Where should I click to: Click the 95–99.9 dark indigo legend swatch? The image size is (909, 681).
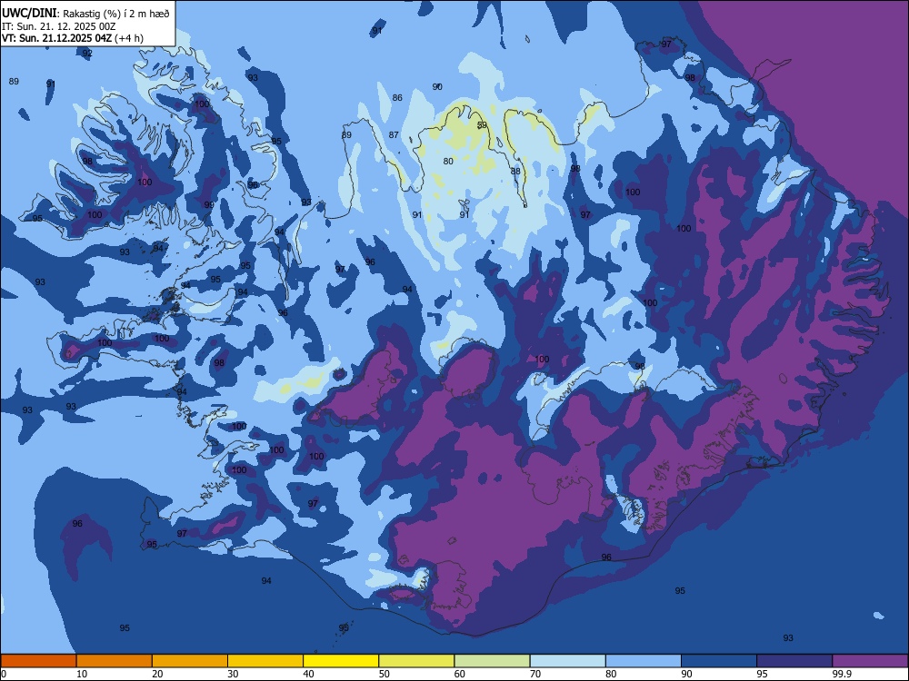(794, 661)
